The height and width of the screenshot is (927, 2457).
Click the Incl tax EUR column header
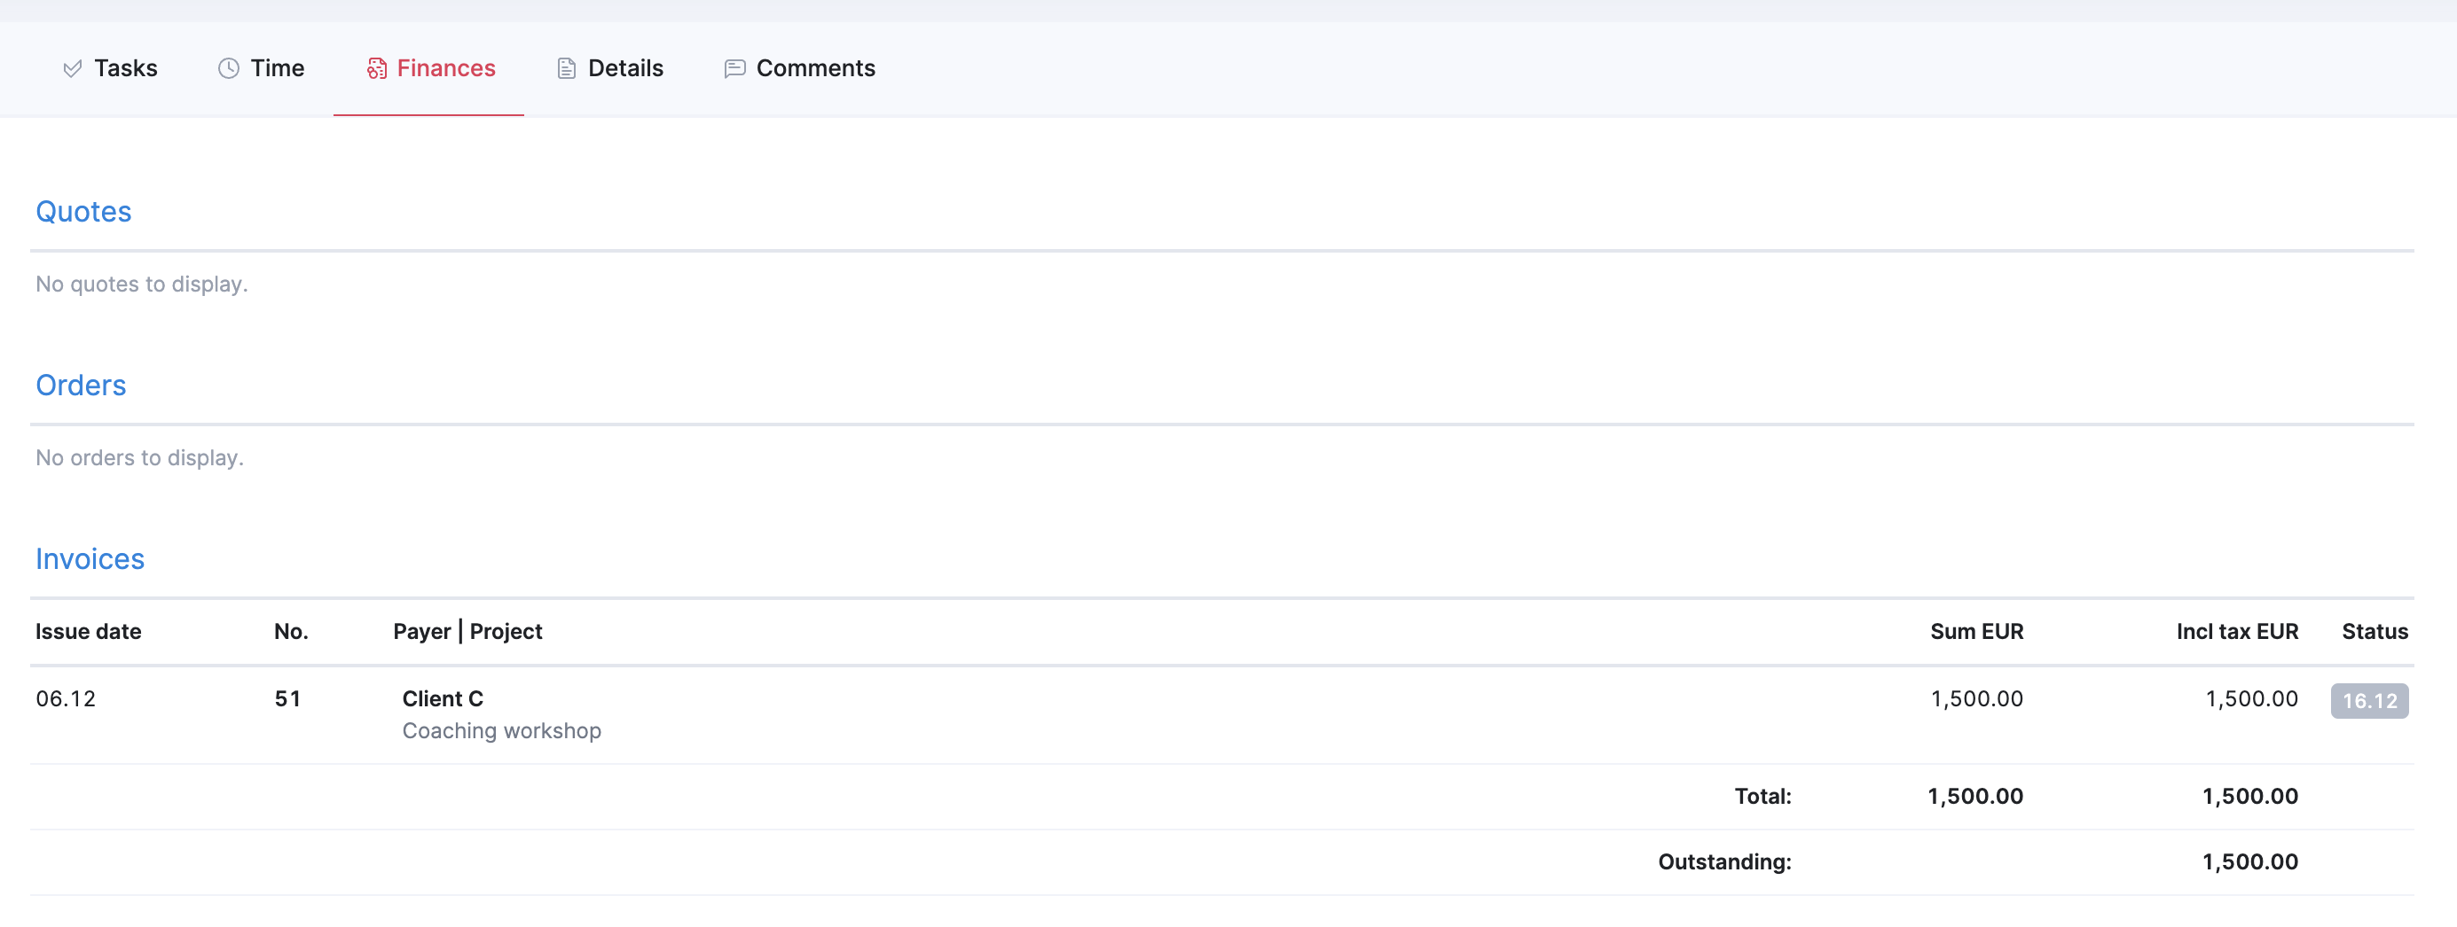2237,632
